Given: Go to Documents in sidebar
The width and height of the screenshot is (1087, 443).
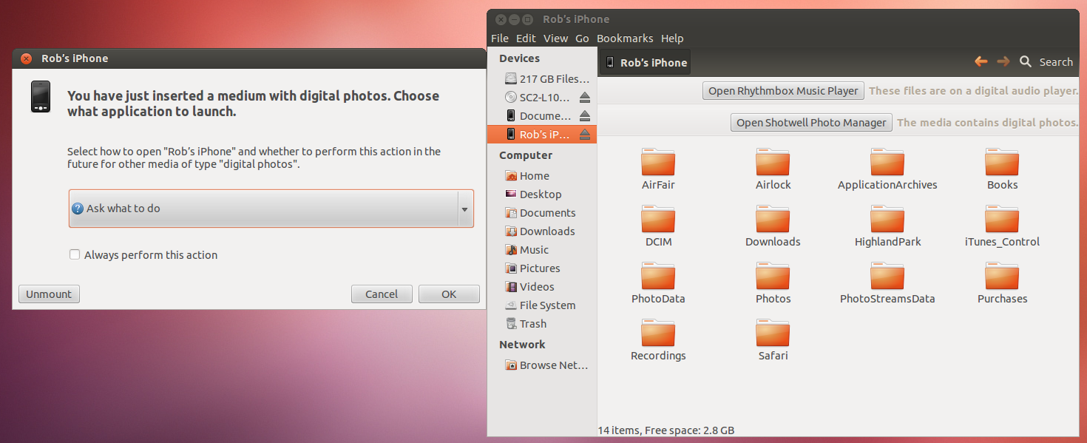Looking at the screenshot, I should [541, 212].
